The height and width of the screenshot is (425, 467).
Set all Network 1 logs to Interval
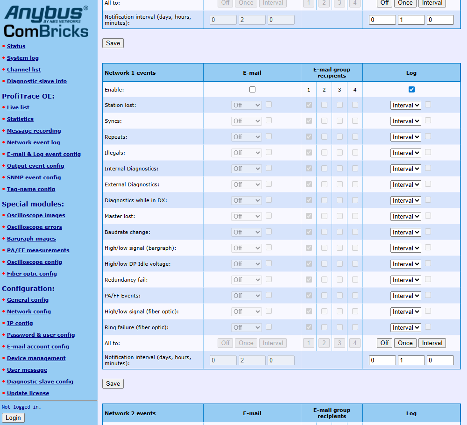pos(432,343)
